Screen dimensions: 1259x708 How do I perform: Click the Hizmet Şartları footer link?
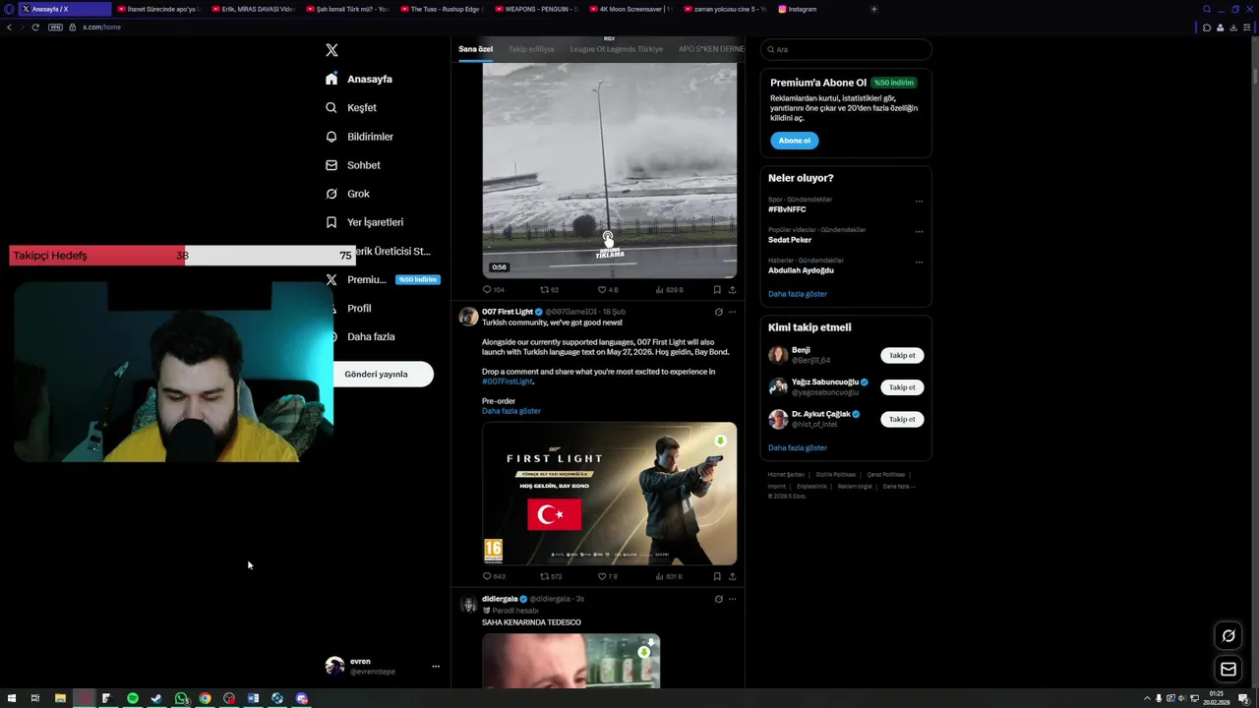coord(786,474)
